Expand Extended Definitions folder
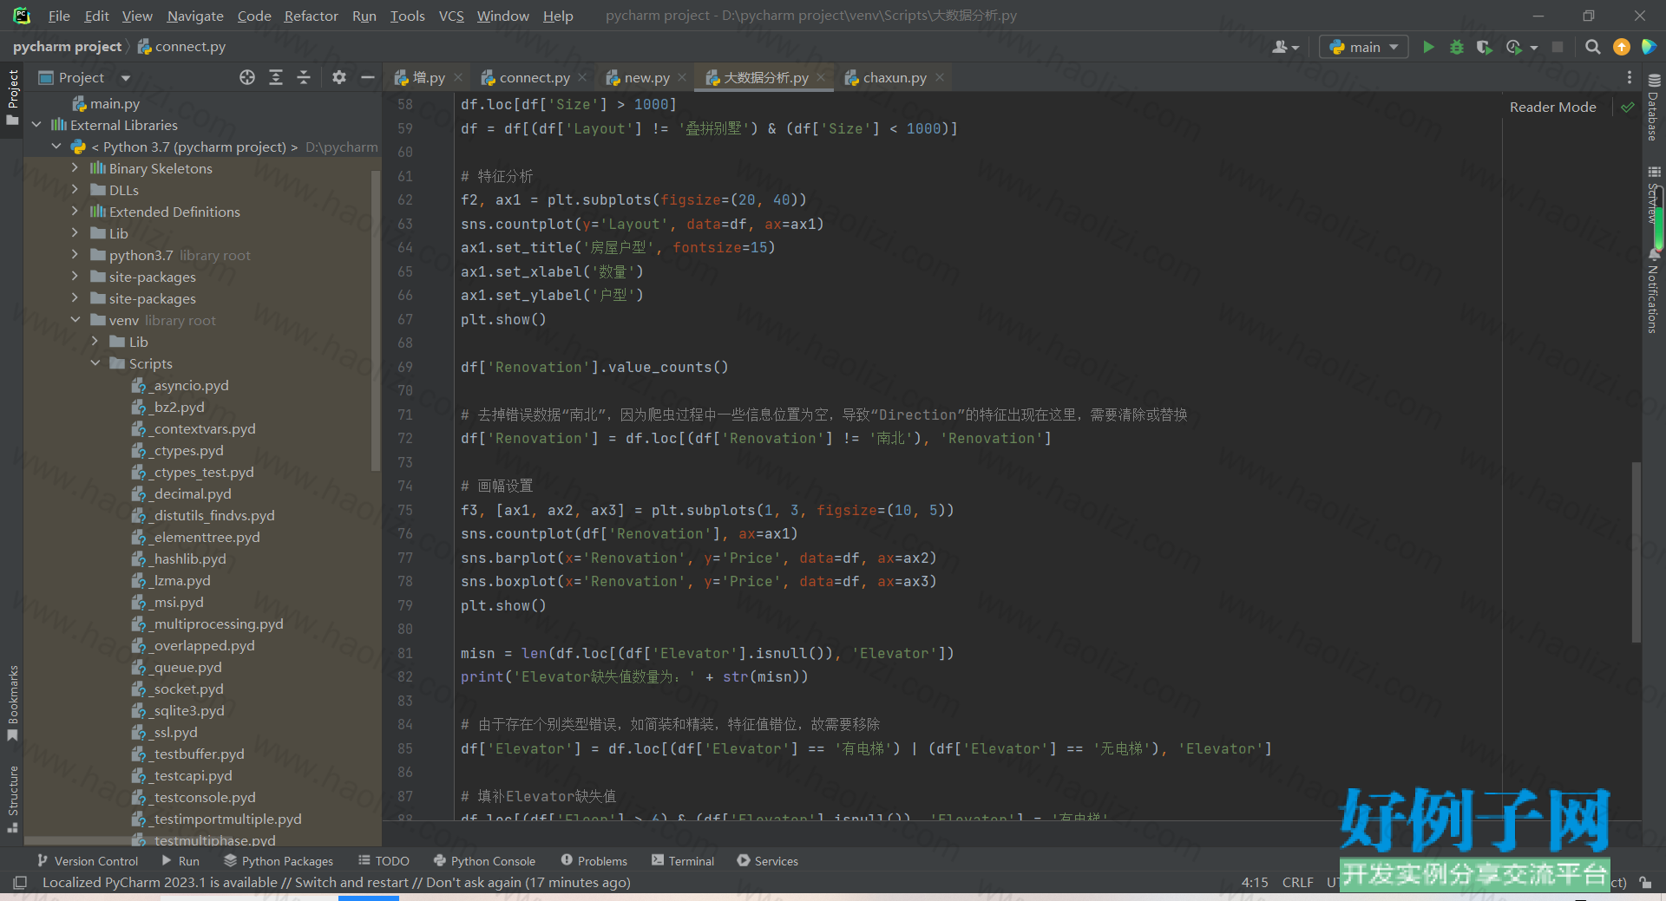Screen dimensions: 1666x901 click(75, 212)
